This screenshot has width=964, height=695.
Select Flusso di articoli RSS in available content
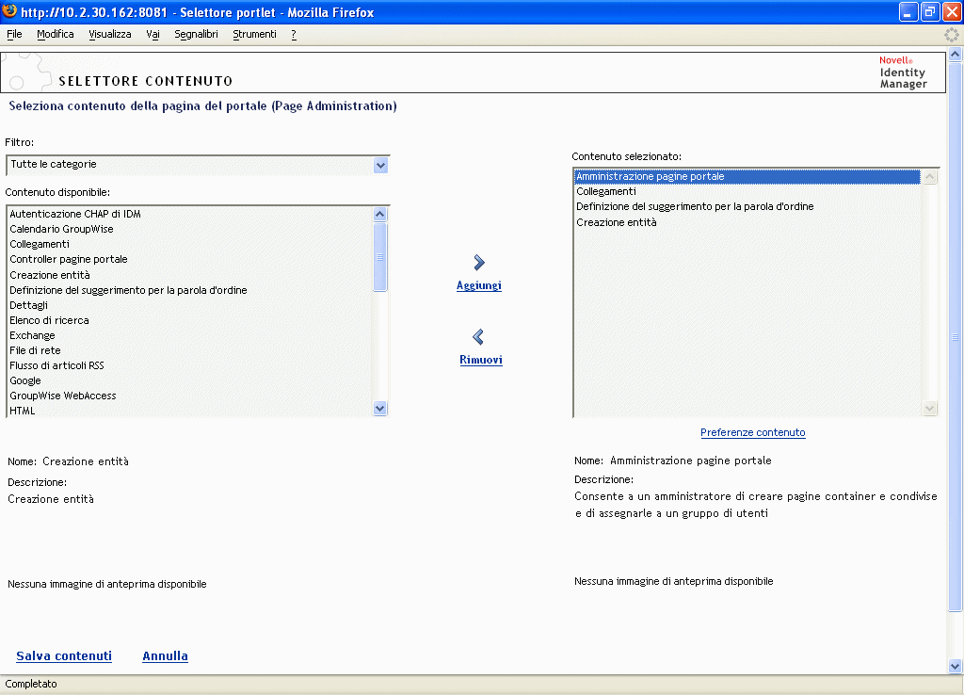tap(56, 365)
